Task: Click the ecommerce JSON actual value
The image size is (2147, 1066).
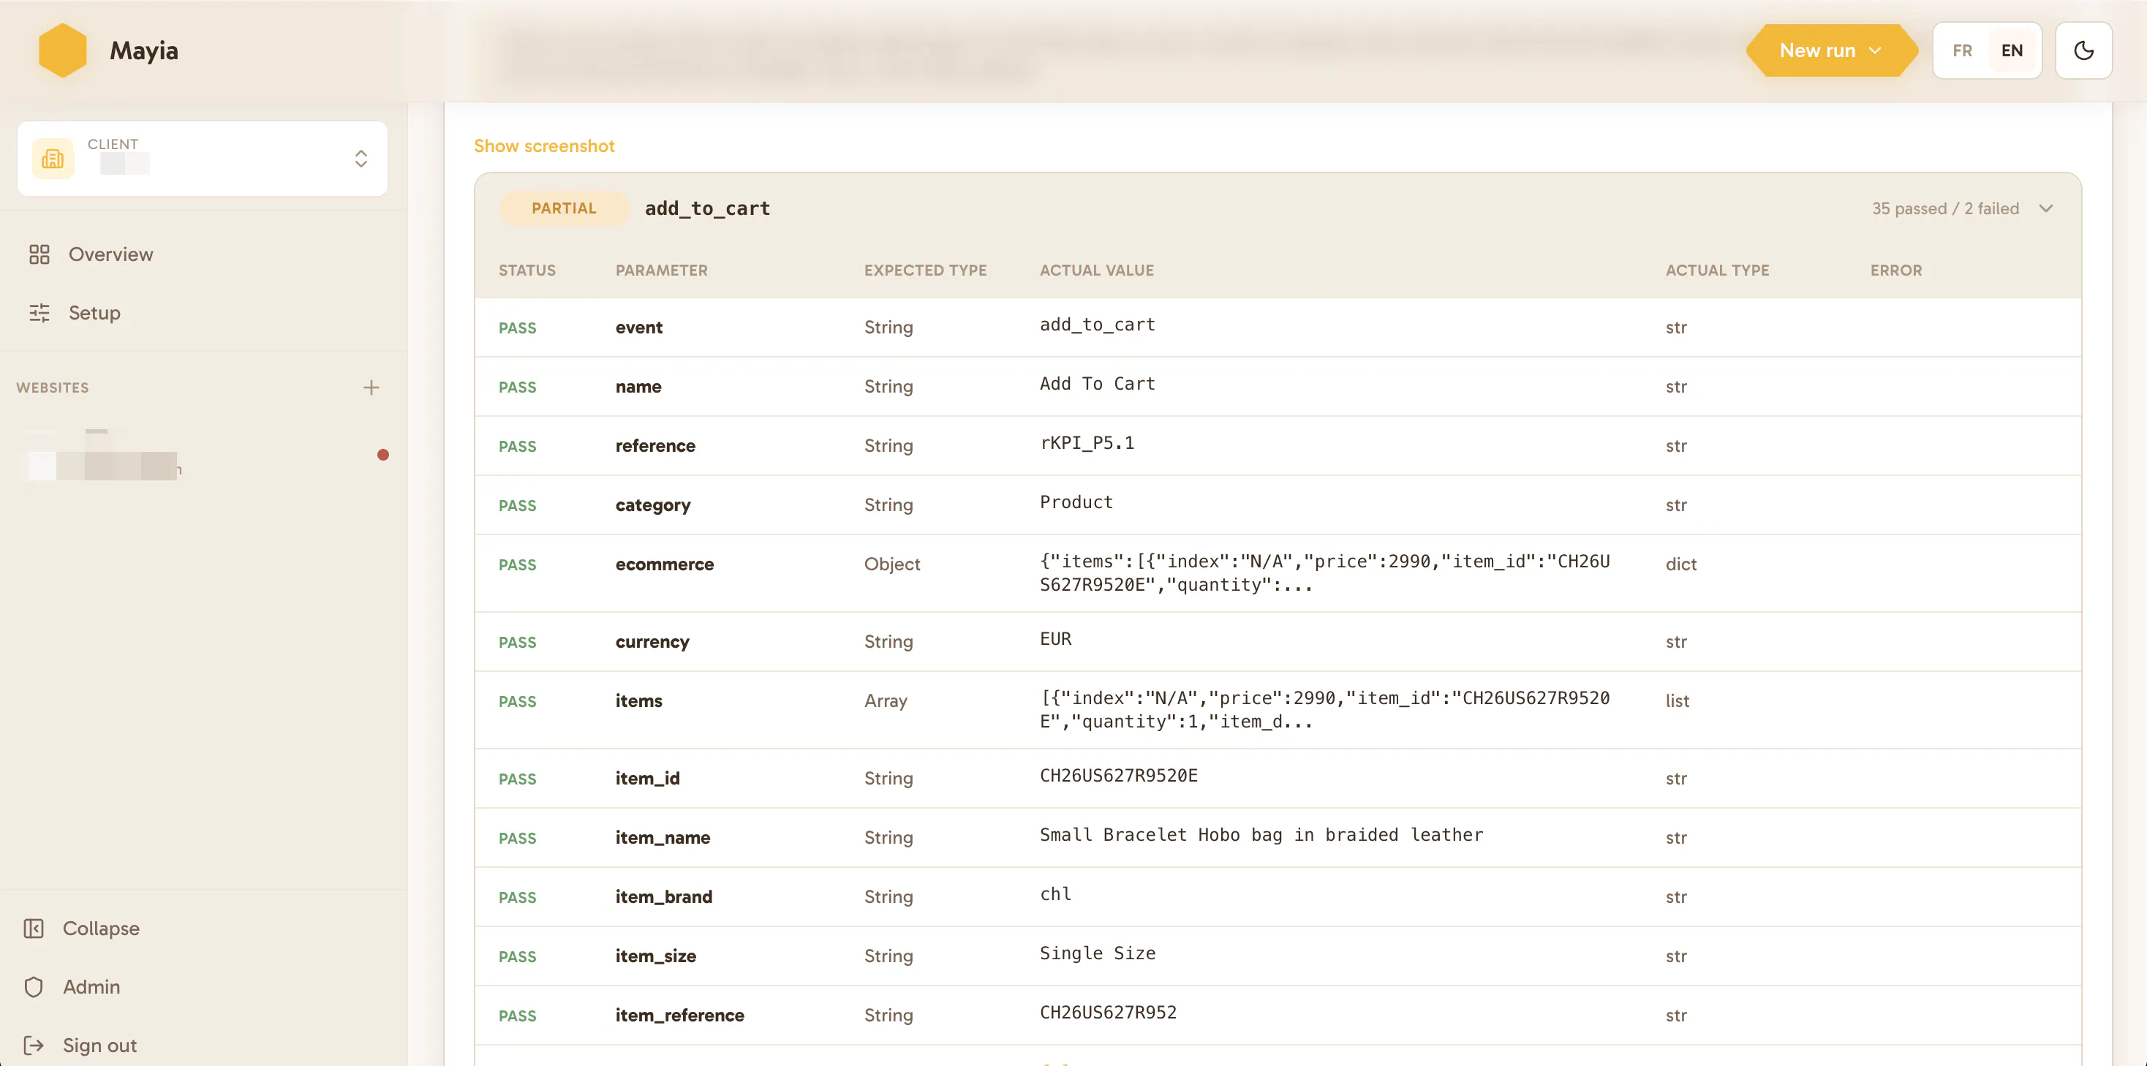Action: [1324, 572]
